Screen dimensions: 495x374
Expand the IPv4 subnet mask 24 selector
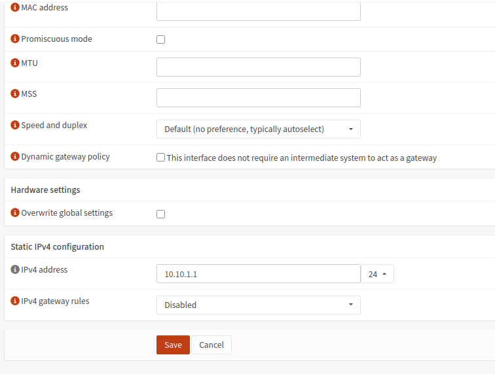pos(377,274)
